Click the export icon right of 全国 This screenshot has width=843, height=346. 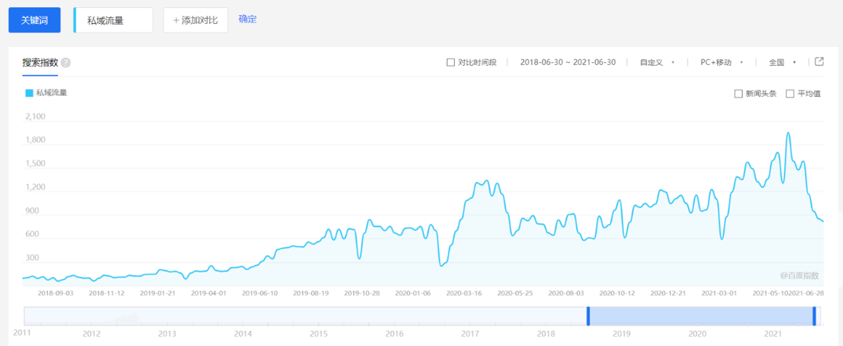click(820, 62)
